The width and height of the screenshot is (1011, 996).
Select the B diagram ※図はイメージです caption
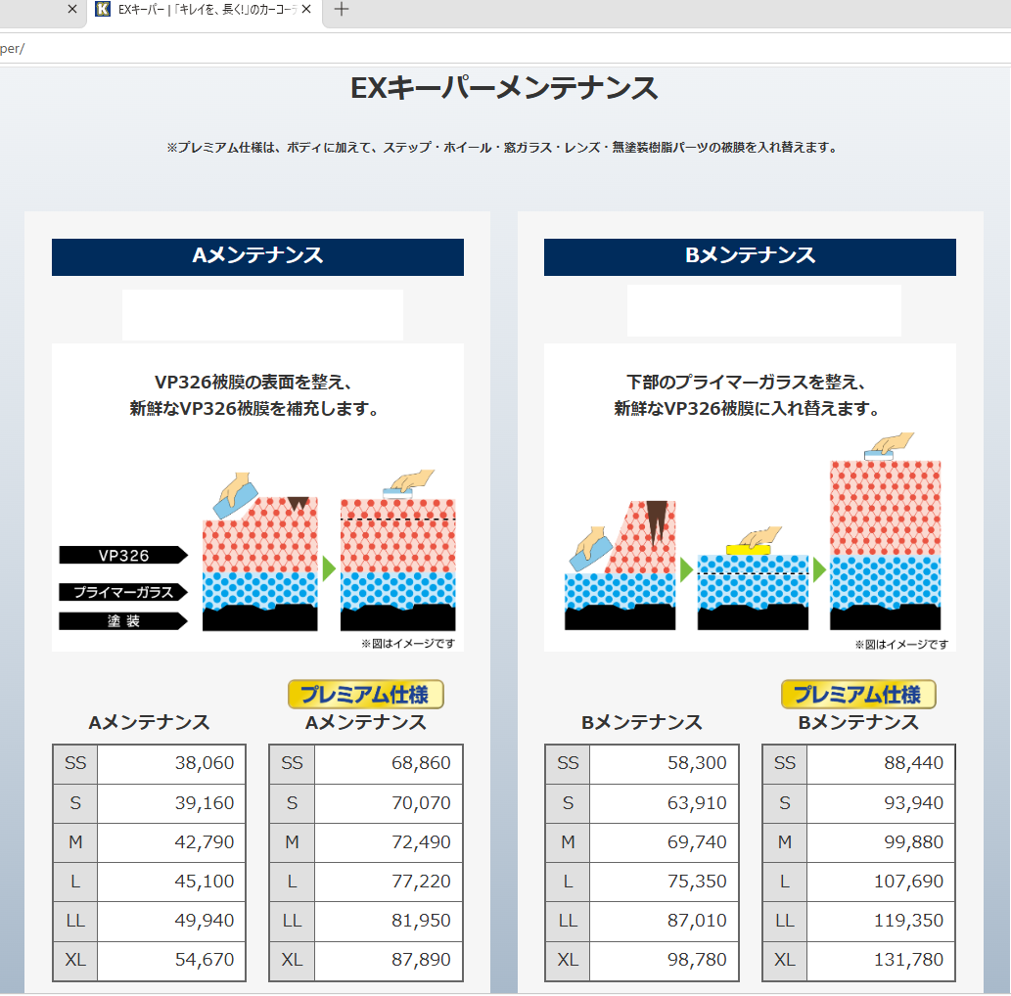tap(901, 644)
